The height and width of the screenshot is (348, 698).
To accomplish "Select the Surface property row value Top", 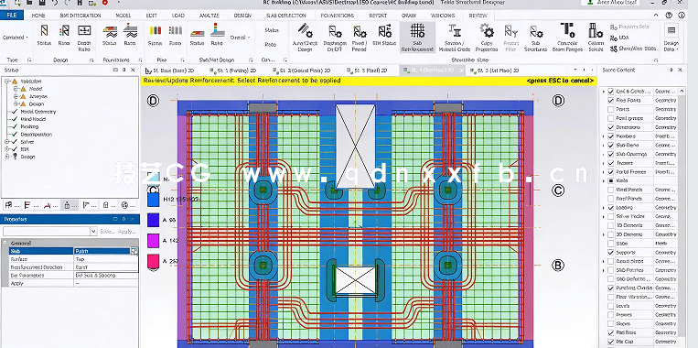I will [106, 259].
